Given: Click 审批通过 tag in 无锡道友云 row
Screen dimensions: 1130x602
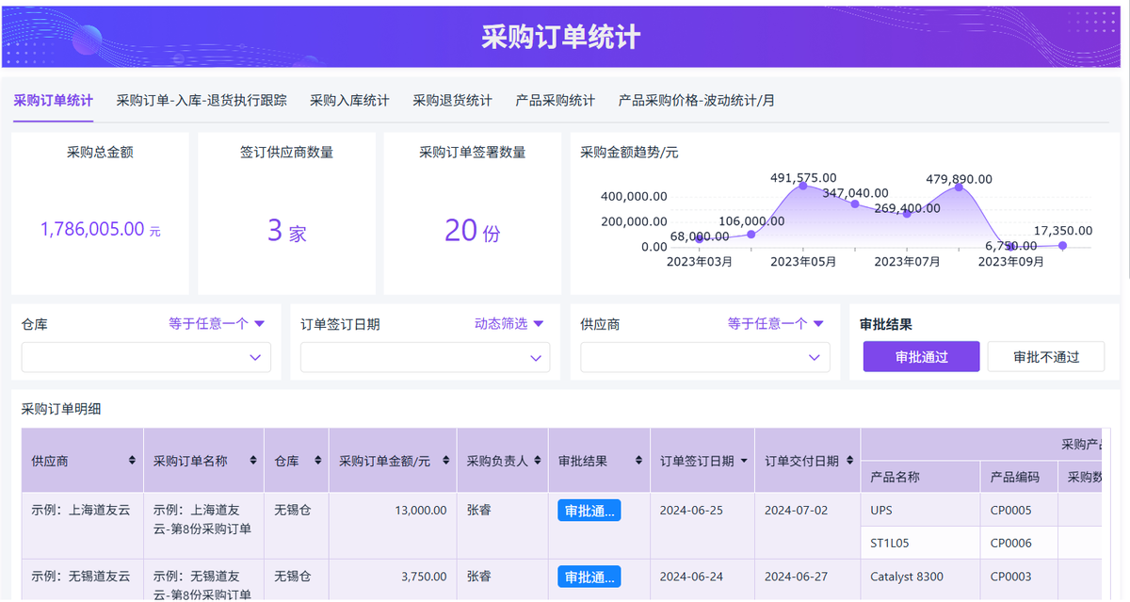Looking at the screenshot, I should 589,577.
